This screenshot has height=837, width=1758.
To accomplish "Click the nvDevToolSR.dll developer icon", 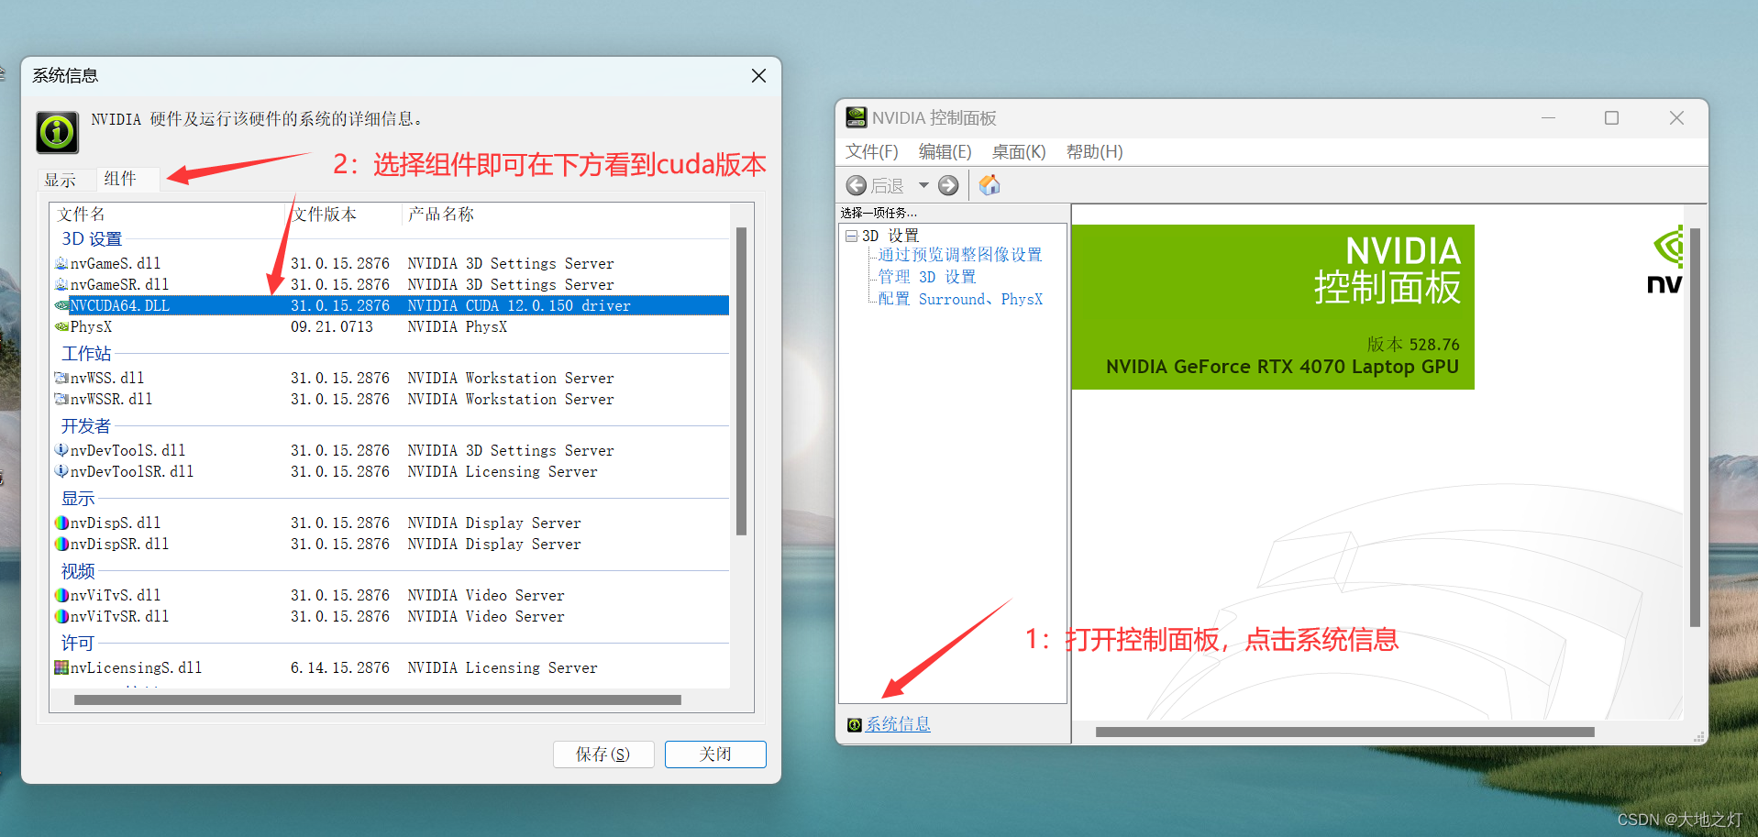I will coord(61,471).
